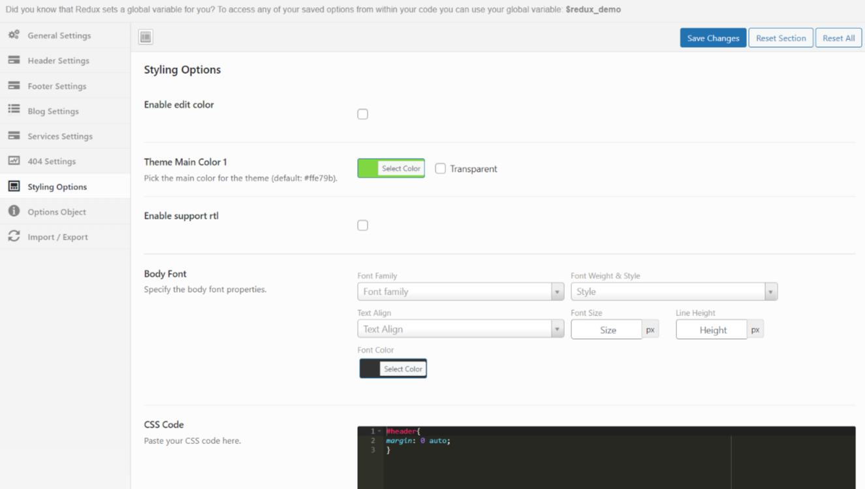
Task: Open Footer Settings section
Action: (x=65, y=86)
